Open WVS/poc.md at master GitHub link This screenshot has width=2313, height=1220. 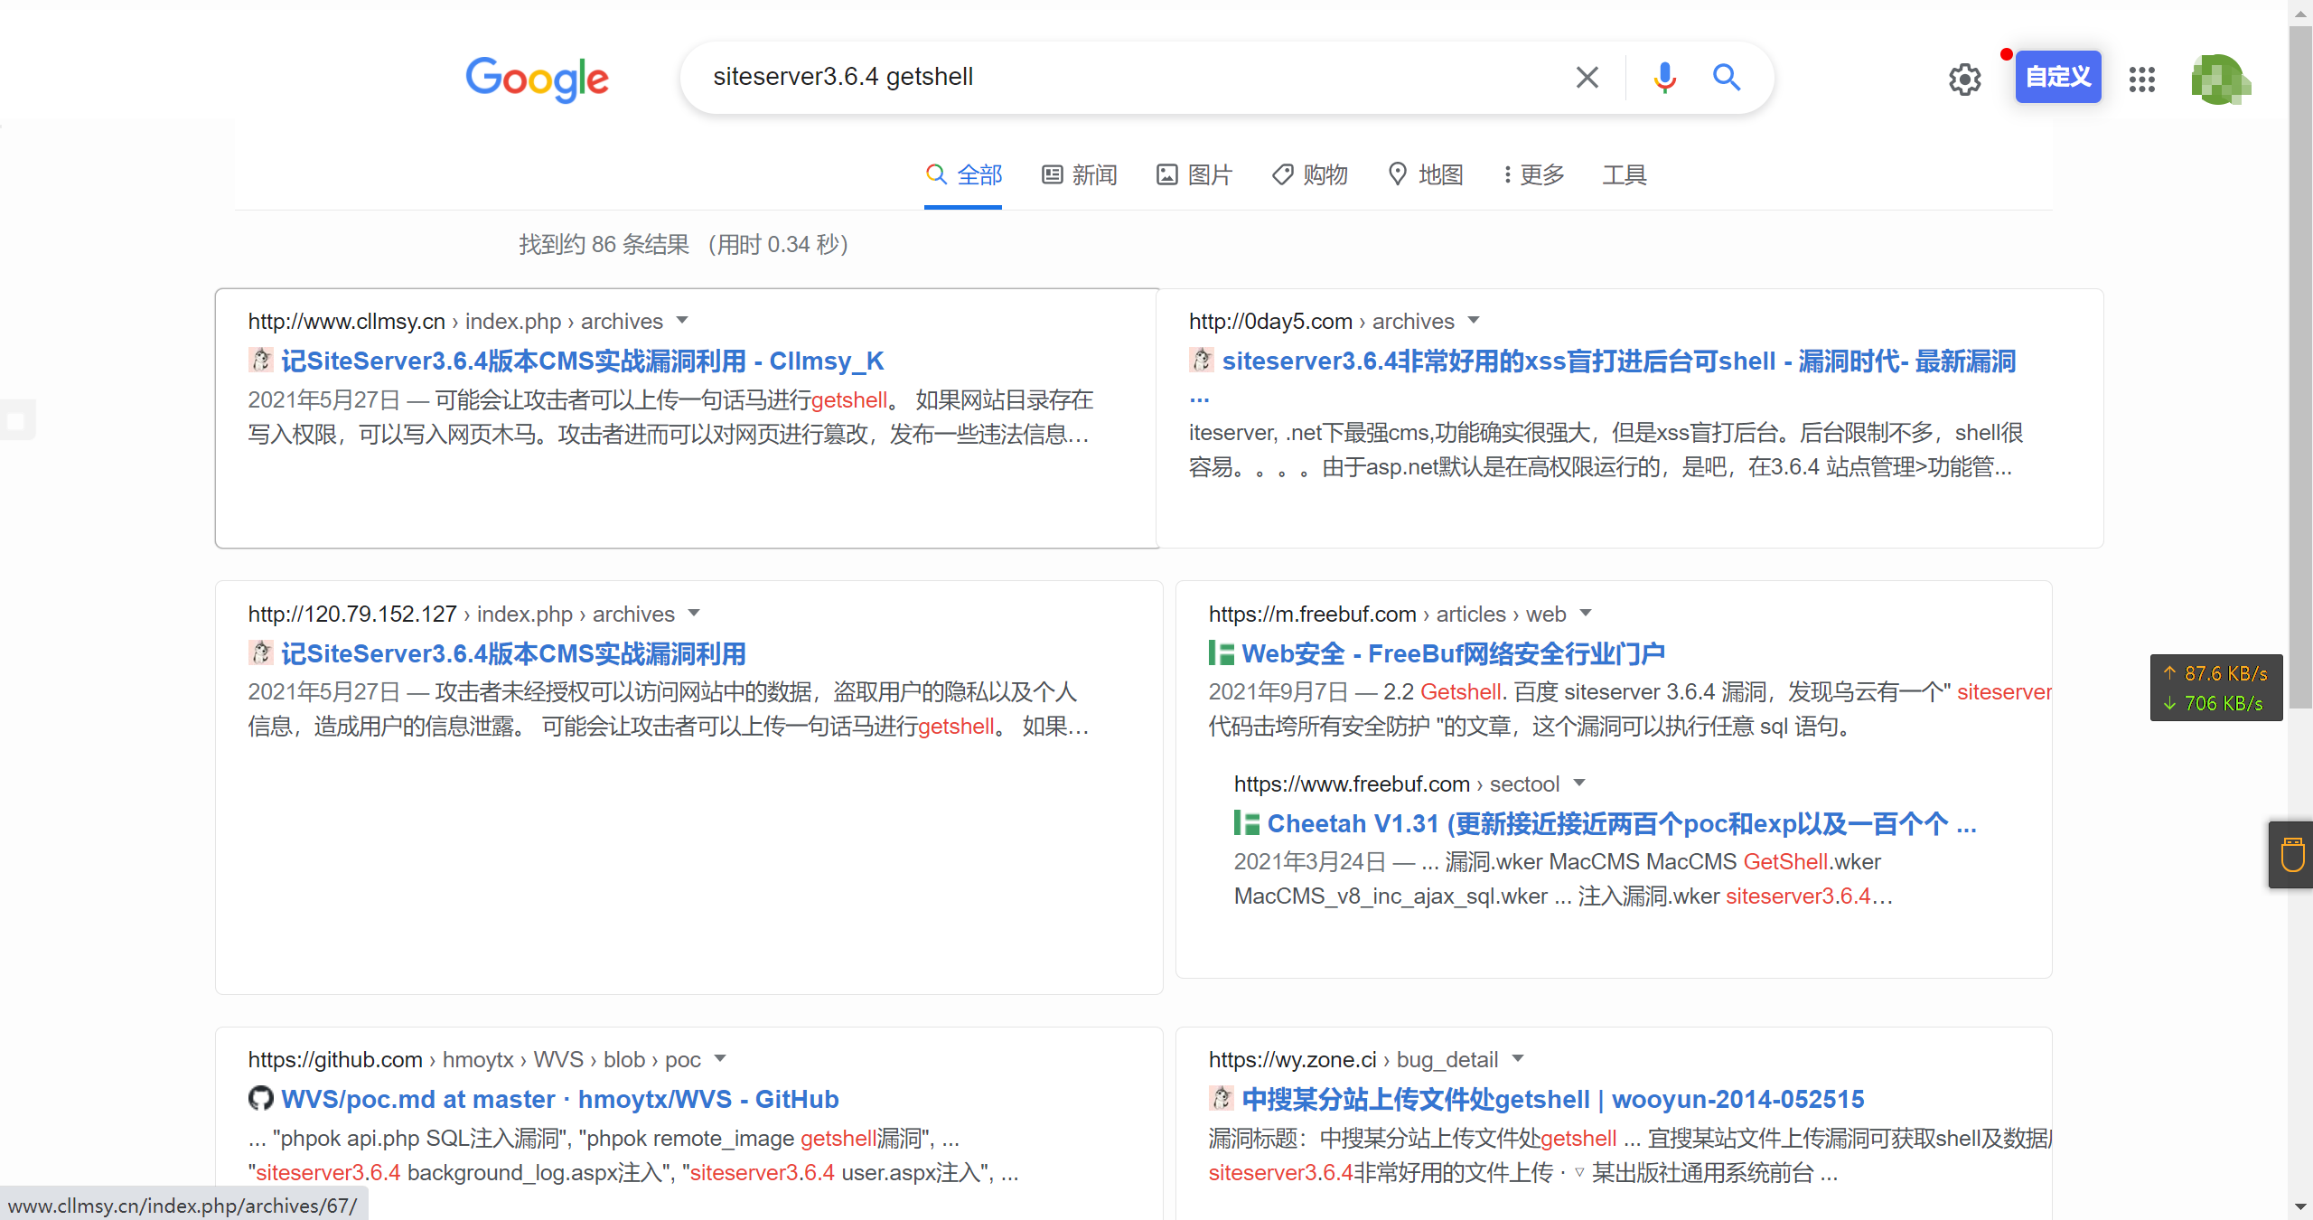click(559, 1099)
